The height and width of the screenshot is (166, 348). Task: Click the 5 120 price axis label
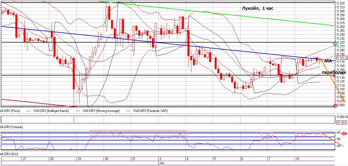[x=341, y=81]
